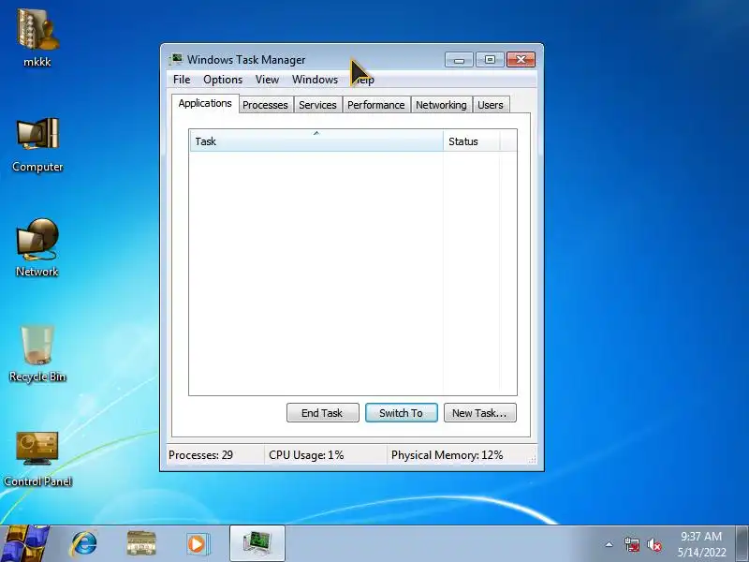749x562 pixels.
Task: Show hidden tray icons arrow
Action: point(609,544)
